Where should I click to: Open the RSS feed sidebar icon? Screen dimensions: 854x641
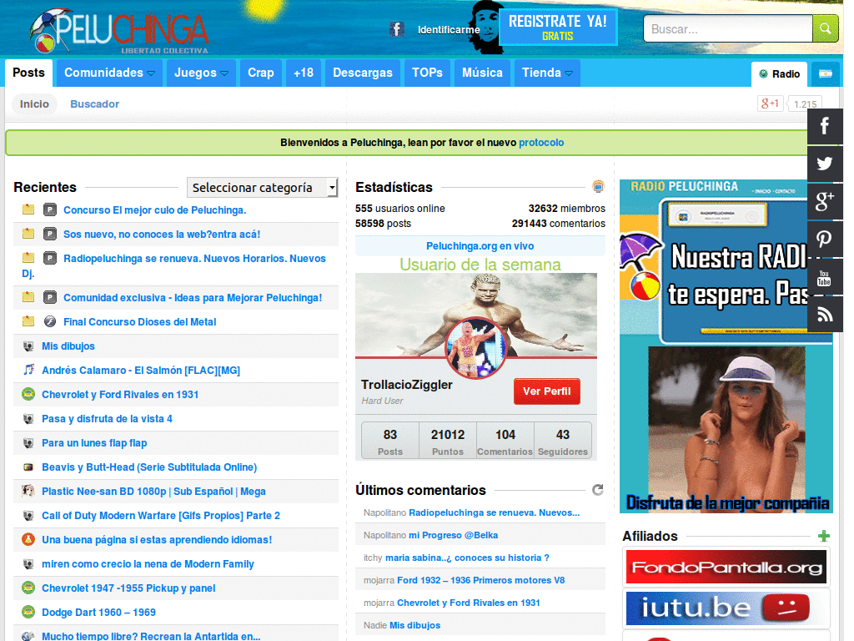coord(825,315)
